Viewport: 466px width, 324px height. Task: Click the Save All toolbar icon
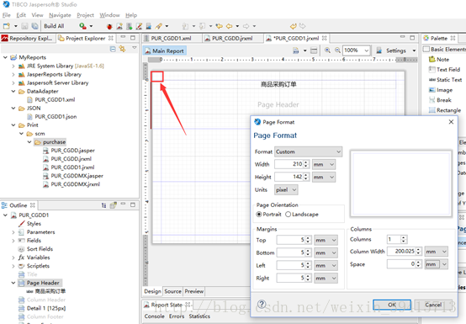(x=34, y=26)
